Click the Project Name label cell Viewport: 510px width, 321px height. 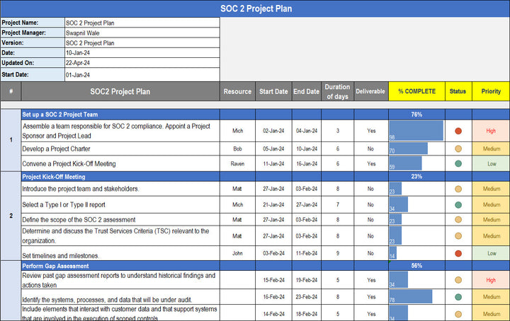pos(33,23)
